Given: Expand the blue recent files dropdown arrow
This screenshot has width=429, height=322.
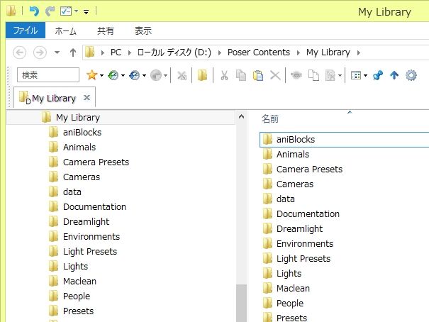Looking at the screenshot, I should [x=144, y=75].
